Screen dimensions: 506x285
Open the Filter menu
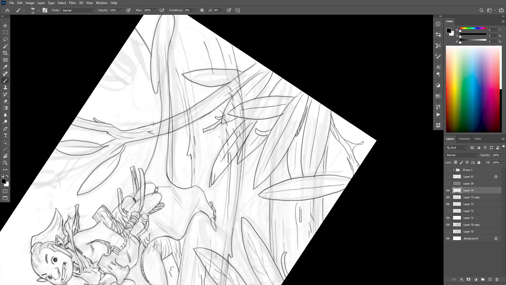pos(72,3)
